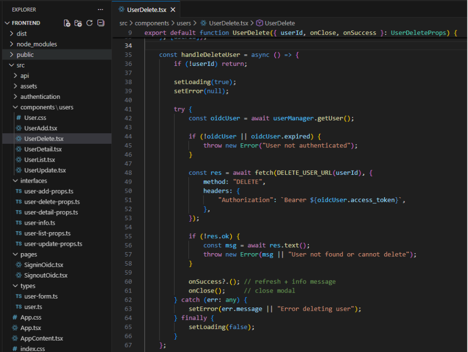The height and width of the screenshot is (352, 468).
Task: Collapse the FRONTEND root section
Action: coord(25,23)
